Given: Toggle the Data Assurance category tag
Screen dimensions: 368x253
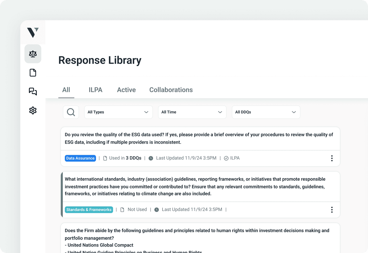Looking at the screenshot, I should coord(80,158).
